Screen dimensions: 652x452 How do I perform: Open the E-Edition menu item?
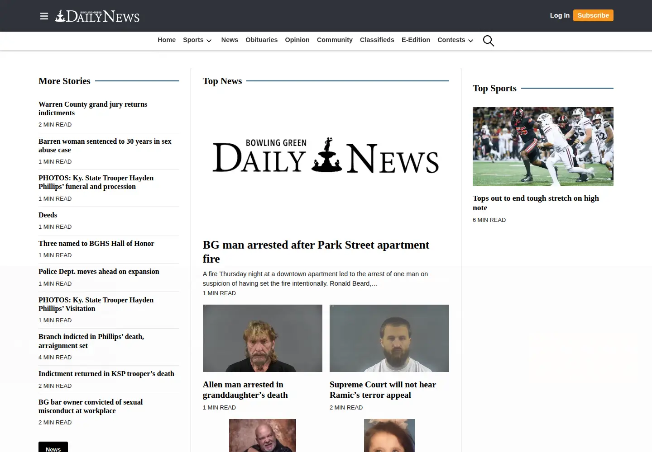pos(416,40)
